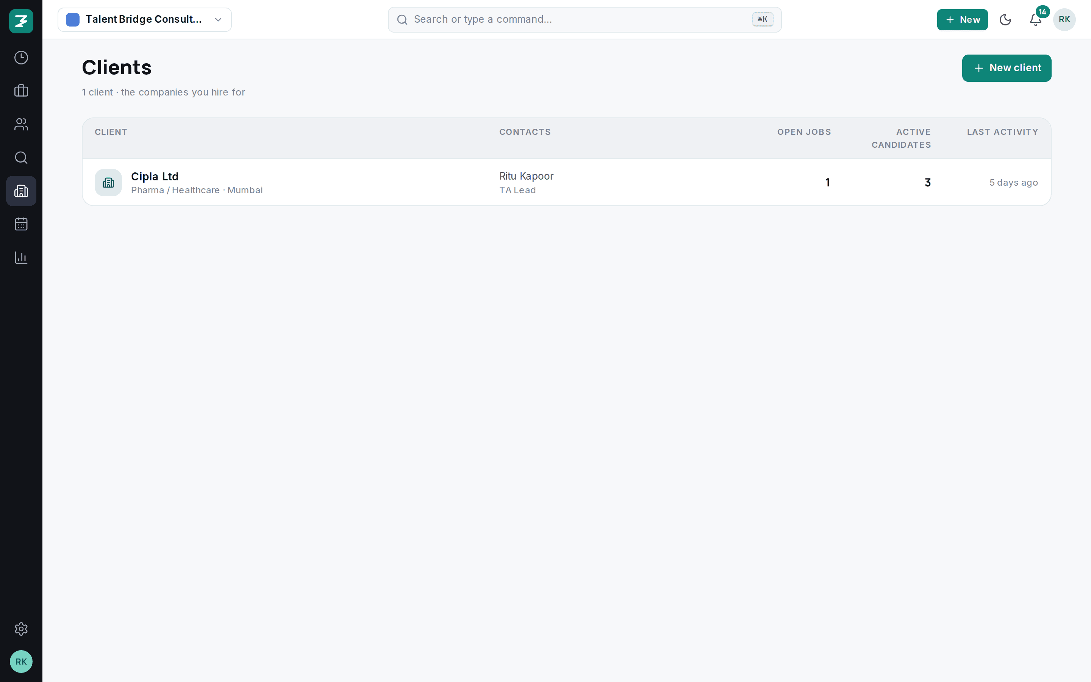This screenshot has height=682, width=1091.
Task: Click the Cipla Ltd building icon
Action: click(x=108, y=183)
